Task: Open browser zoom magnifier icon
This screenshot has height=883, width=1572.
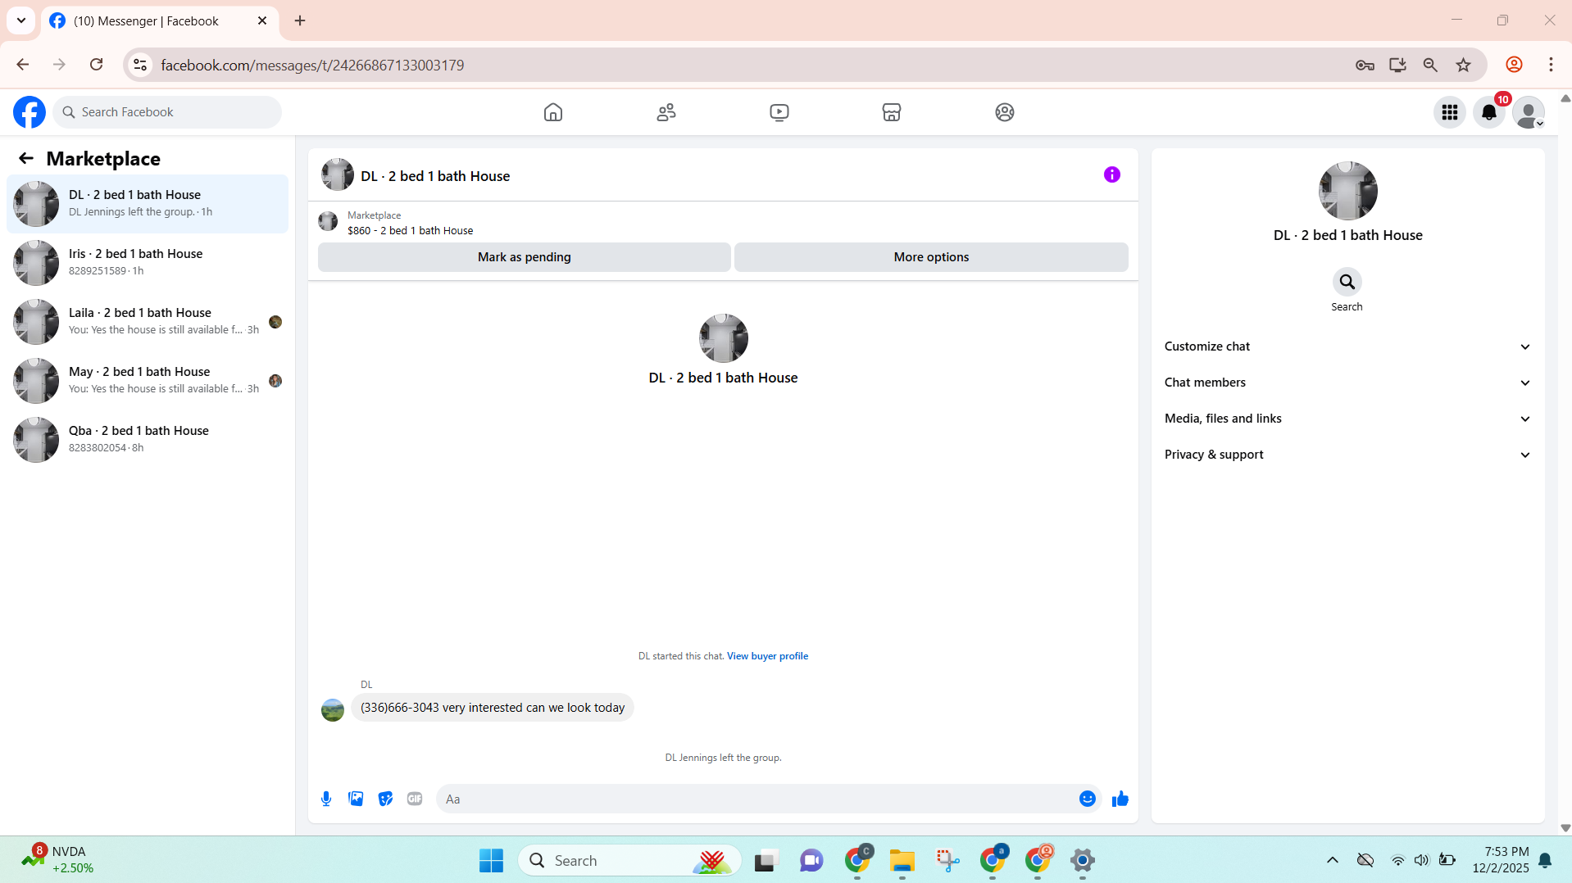Action: point(1431,65)
